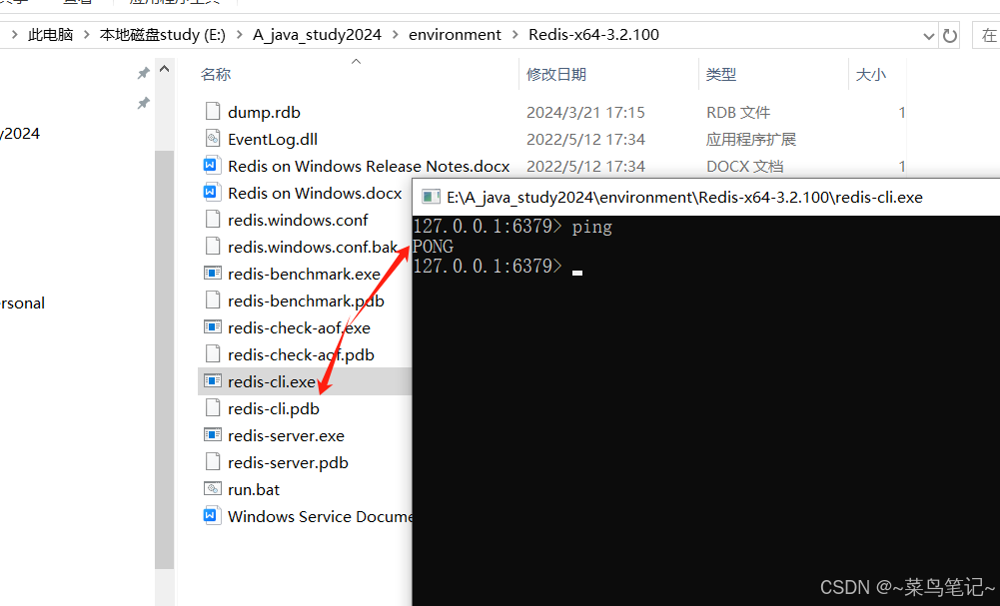The width and height of the screenshot is (1000, 606).
Task: Select the EventLog.dll file name
Action: tap(273, 139)
